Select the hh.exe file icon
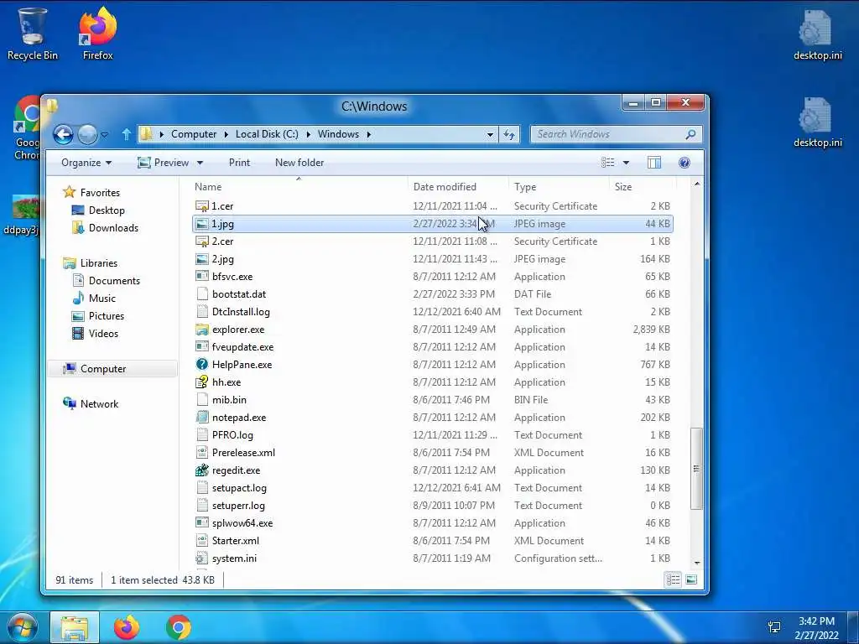 (202, 382)
